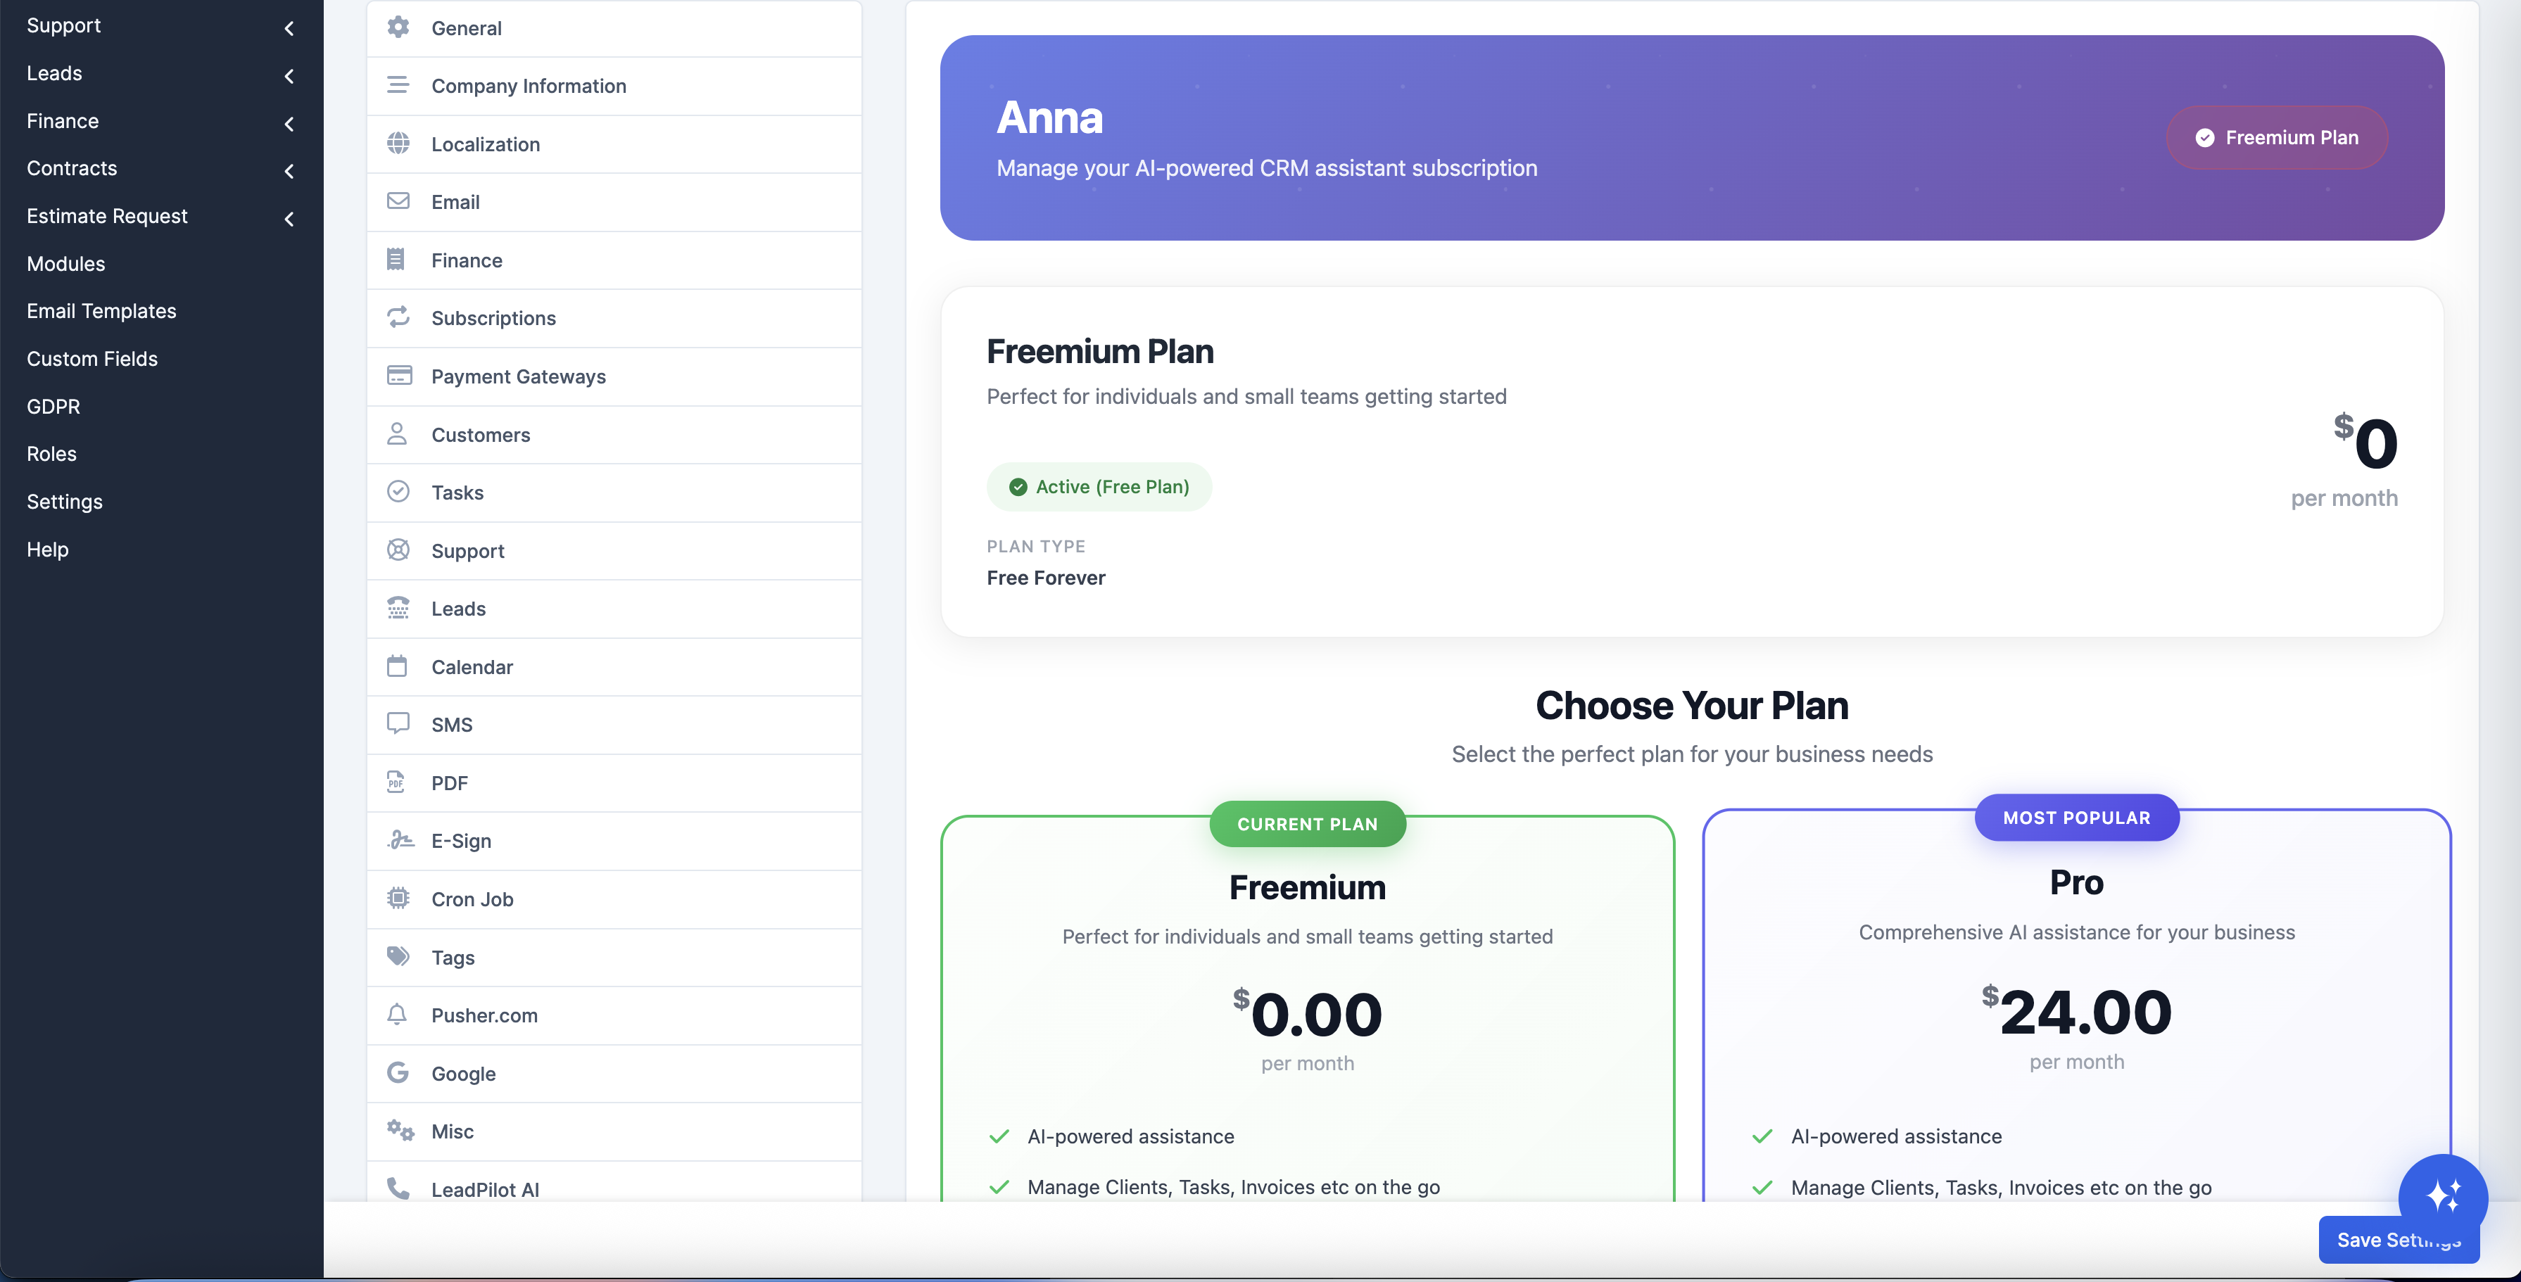Open the LeadPilot AI settings tab
Viewport: 2521px width, 1282px height.
pyautogui.click(x=486, y=1189)
